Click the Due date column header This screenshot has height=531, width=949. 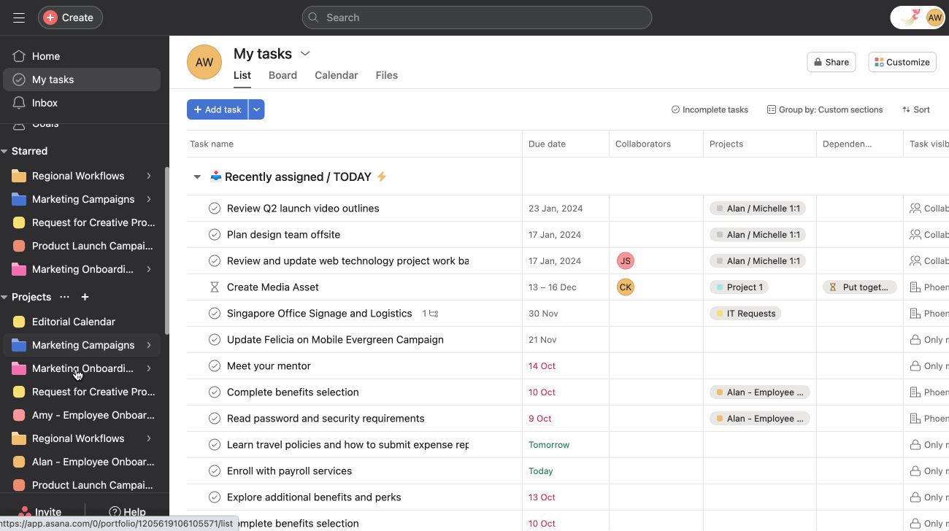pos(566,144)
